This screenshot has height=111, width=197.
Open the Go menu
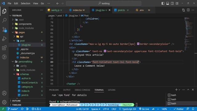(42, 3)
